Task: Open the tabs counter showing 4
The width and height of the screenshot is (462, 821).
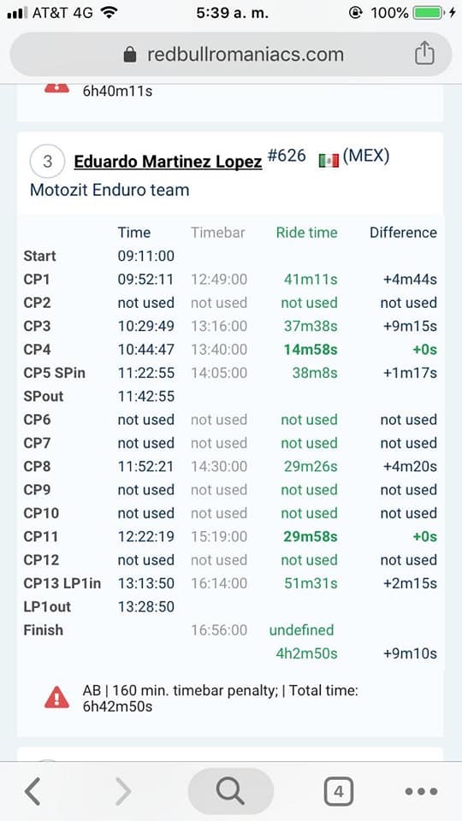Action: (x=338, y=791)
